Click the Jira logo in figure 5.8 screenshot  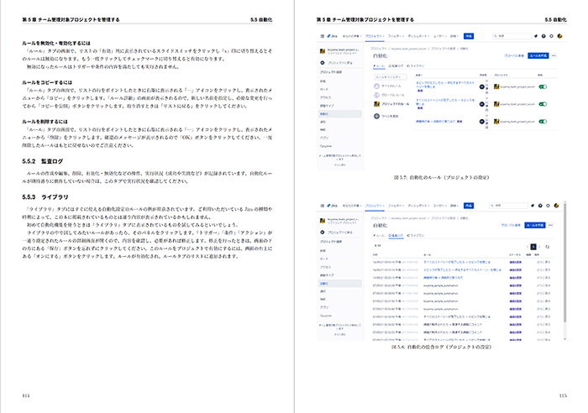pyautogui.click(x=332, y=206)
